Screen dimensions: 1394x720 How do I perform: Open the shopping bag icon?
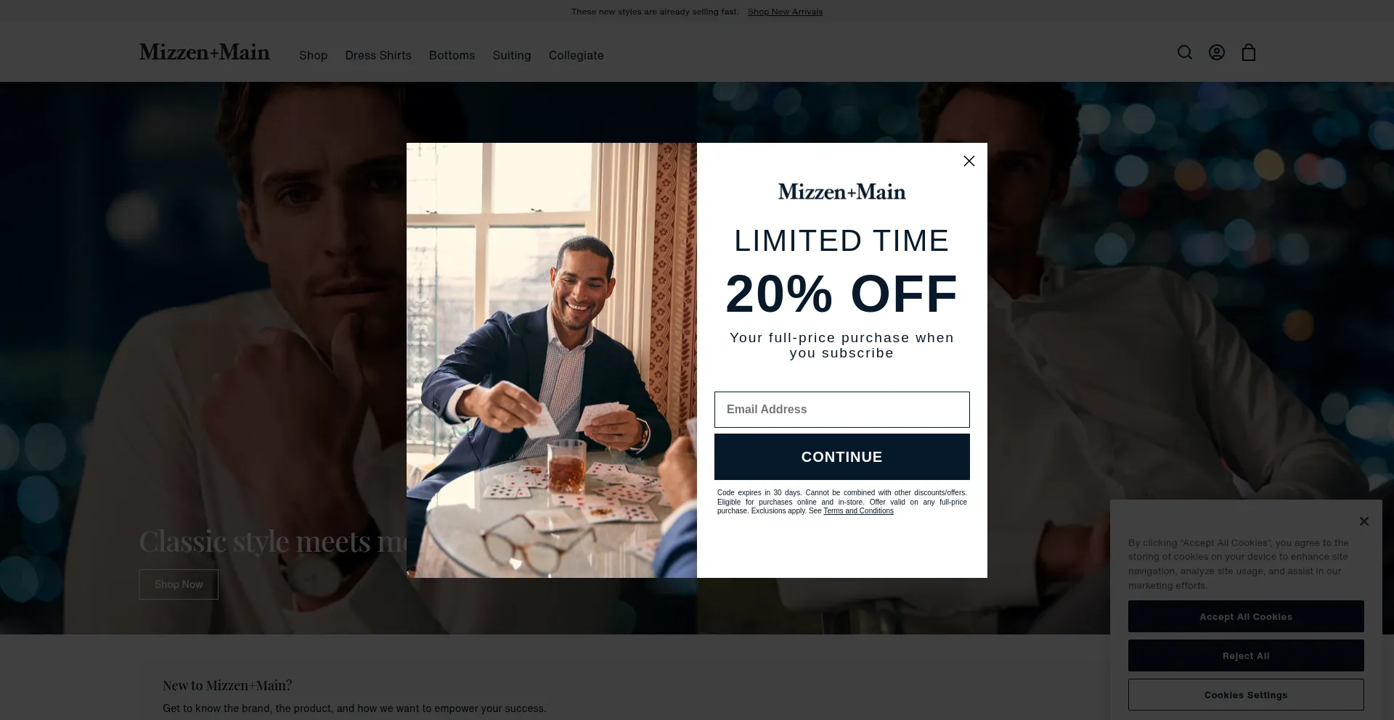(x=1248, y=52)
